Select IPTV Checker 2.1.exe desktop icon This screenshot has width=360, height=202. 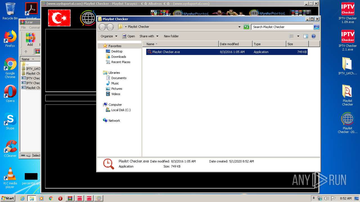[x=348, y=41]
